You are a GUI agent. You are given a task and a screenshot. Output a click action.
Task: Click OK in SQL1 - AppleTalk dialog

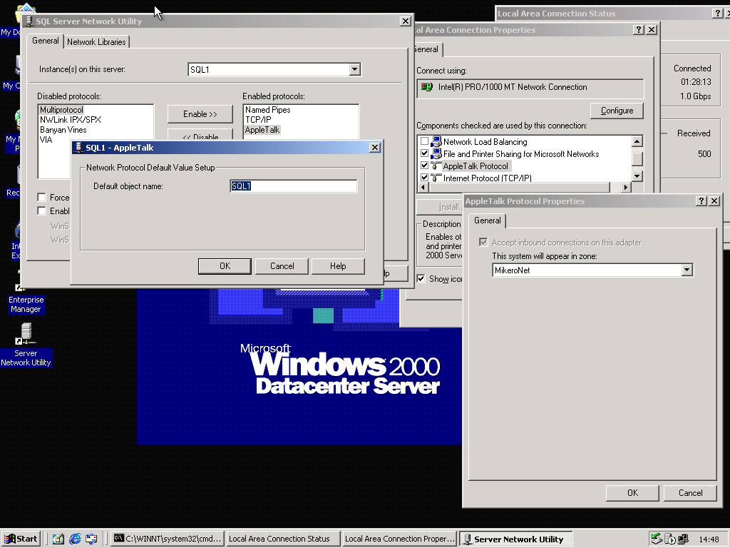point(225,266)
